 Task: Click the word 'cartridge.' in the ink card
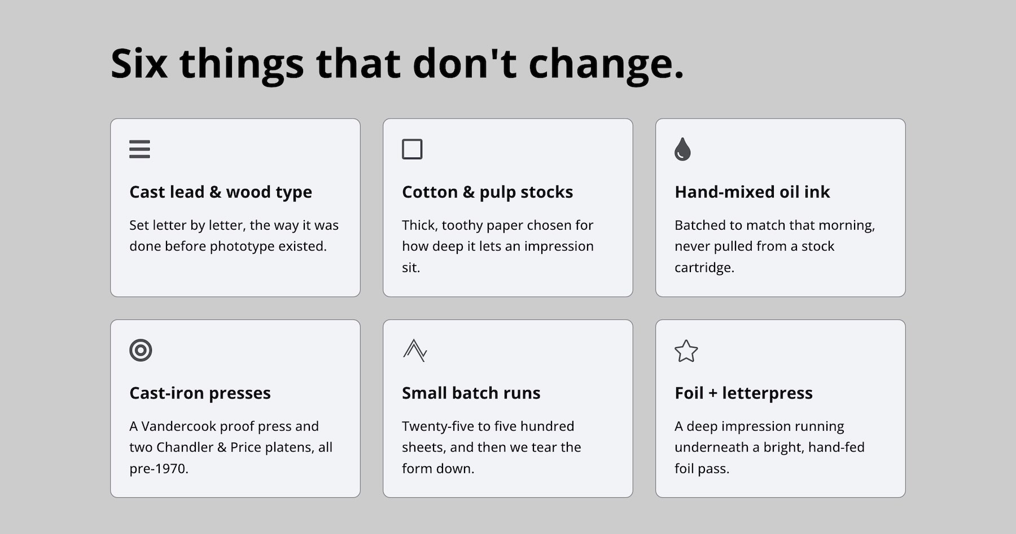(704, 268)
